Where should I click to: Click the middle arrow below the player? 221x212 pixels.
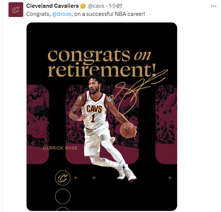point(94,178)
